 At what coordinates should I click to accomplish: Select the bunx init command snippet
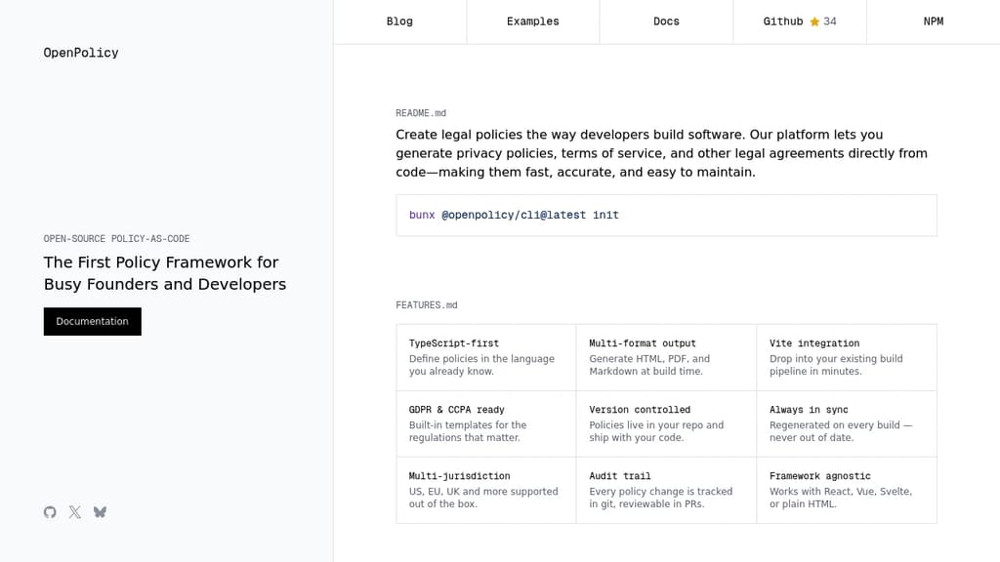(x=665, y=215)
